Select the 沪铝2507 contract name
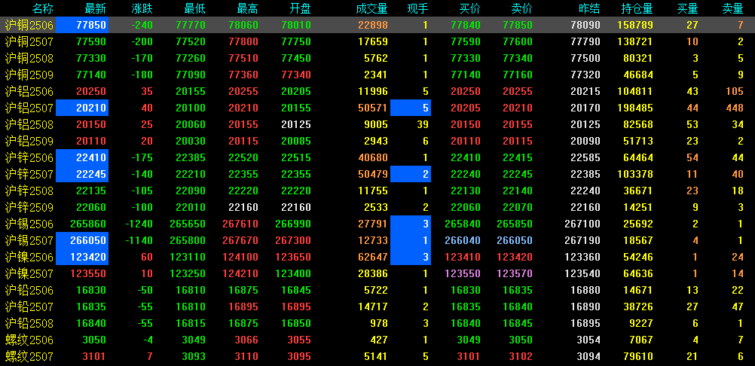755x366 pixels. pyautogui.click(x=29, y=108)
